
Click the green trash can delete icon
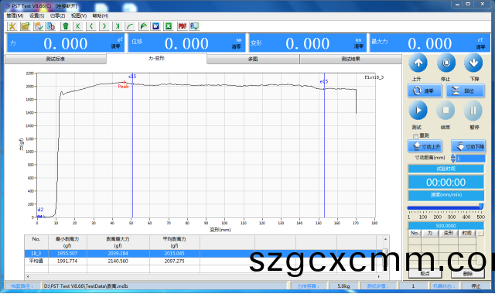pyautogui.click(x=65, y=26)
